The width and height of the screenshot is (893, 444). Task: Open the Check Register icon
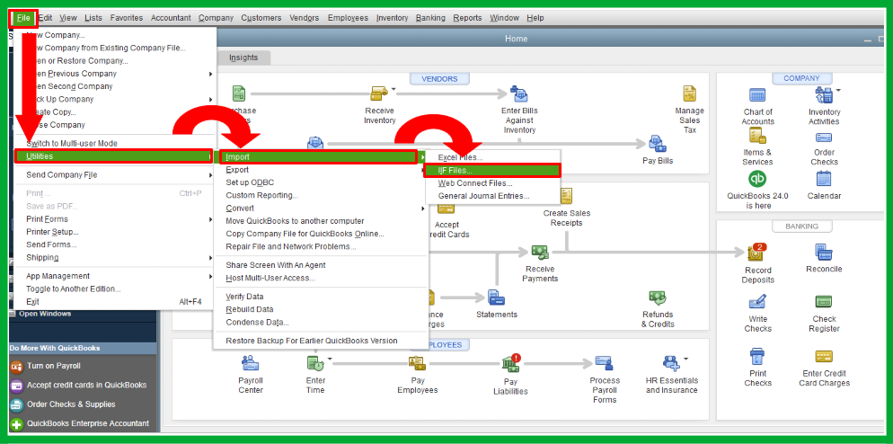click(824, 302)
